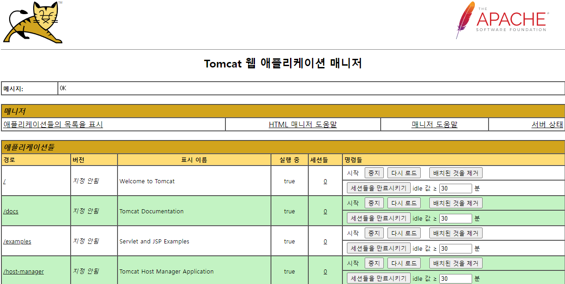This screenshot has width=565, height=284.
Task: Click 다시 로드 for Welcome to Tomcat
Action: pos(404,173)
